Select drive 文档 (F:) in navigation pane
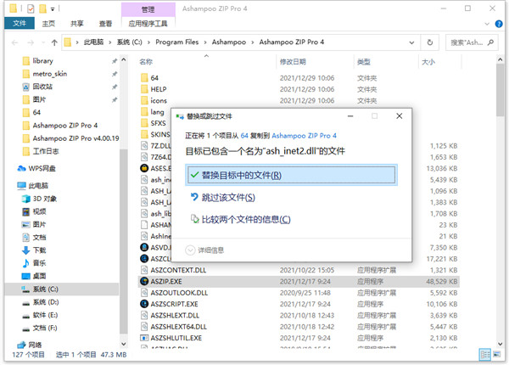The height and width of the screenshot is (365, 509). tap(44, 328)
